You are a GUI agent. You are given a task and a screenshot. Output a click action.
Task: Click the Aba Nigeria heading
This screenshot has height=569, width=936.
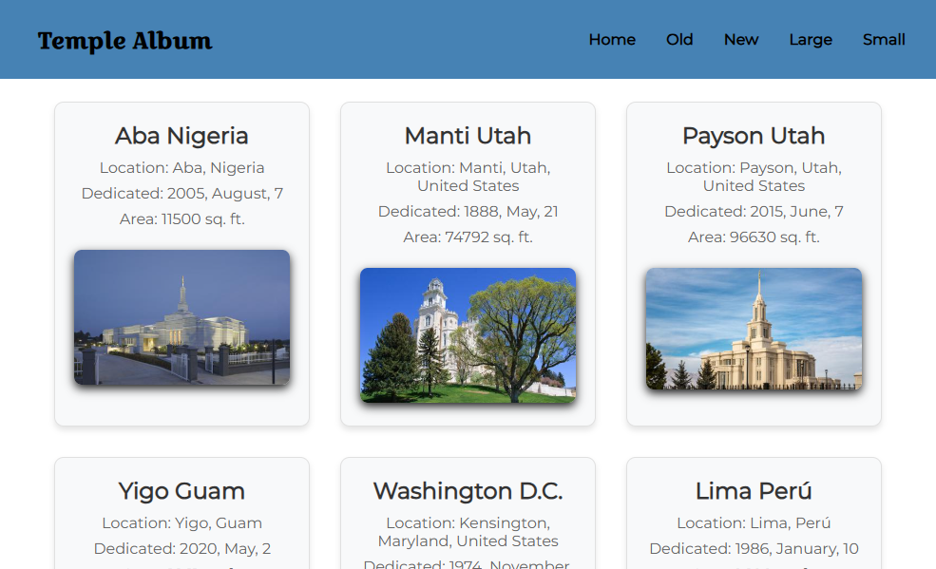[181, 136]
